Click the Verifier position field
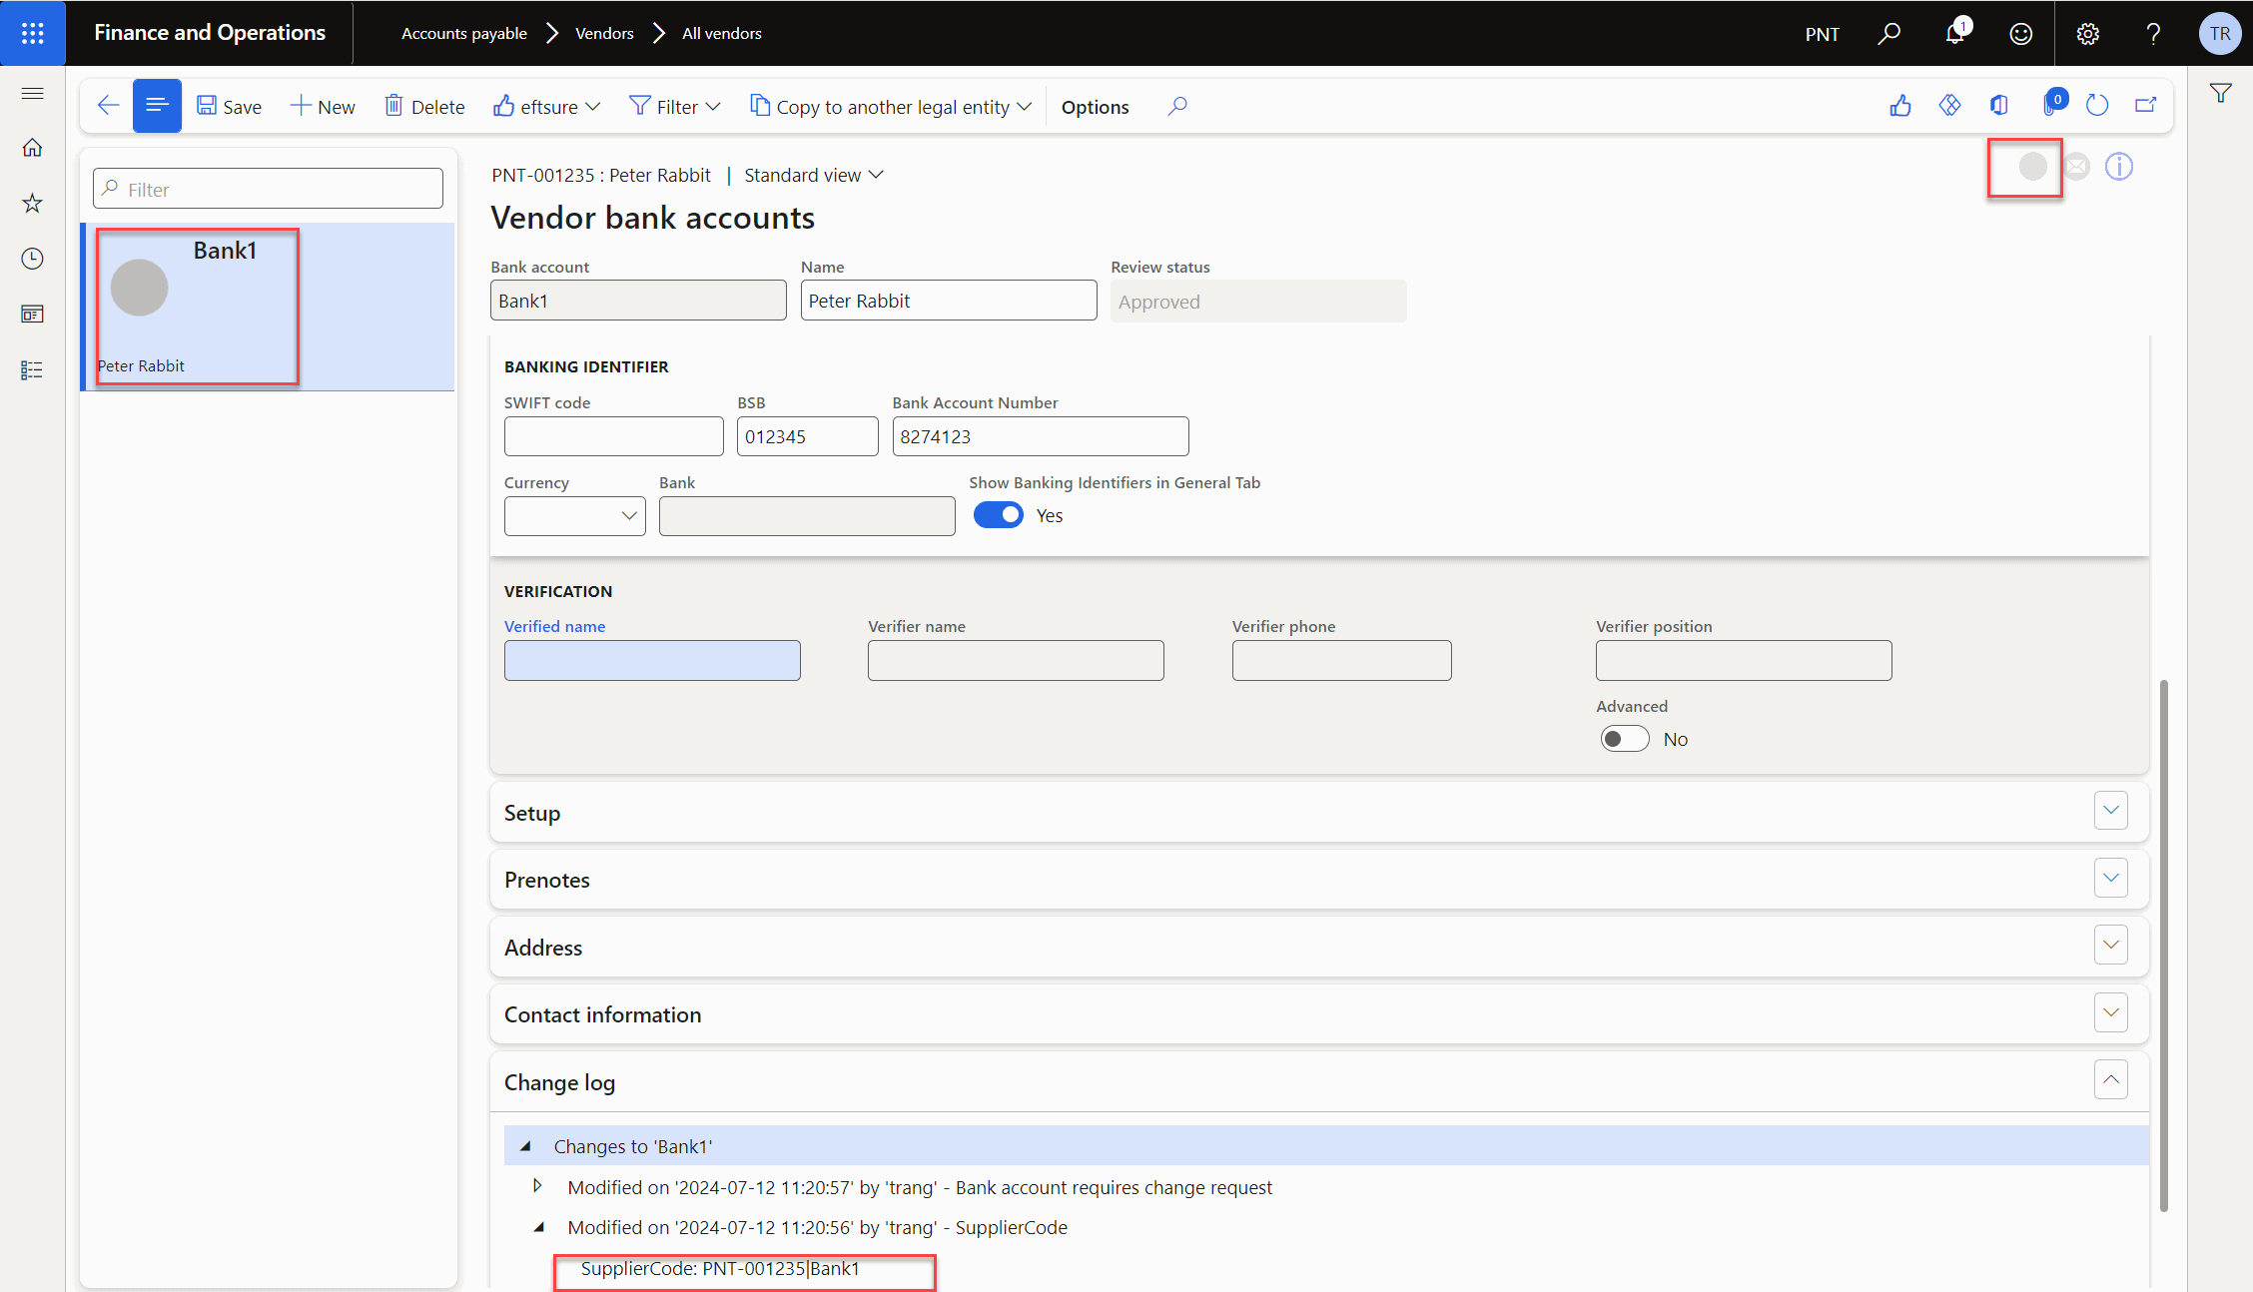Image resolution: width=2253 pixels, height=1292 pixels. pos(1744,660)
